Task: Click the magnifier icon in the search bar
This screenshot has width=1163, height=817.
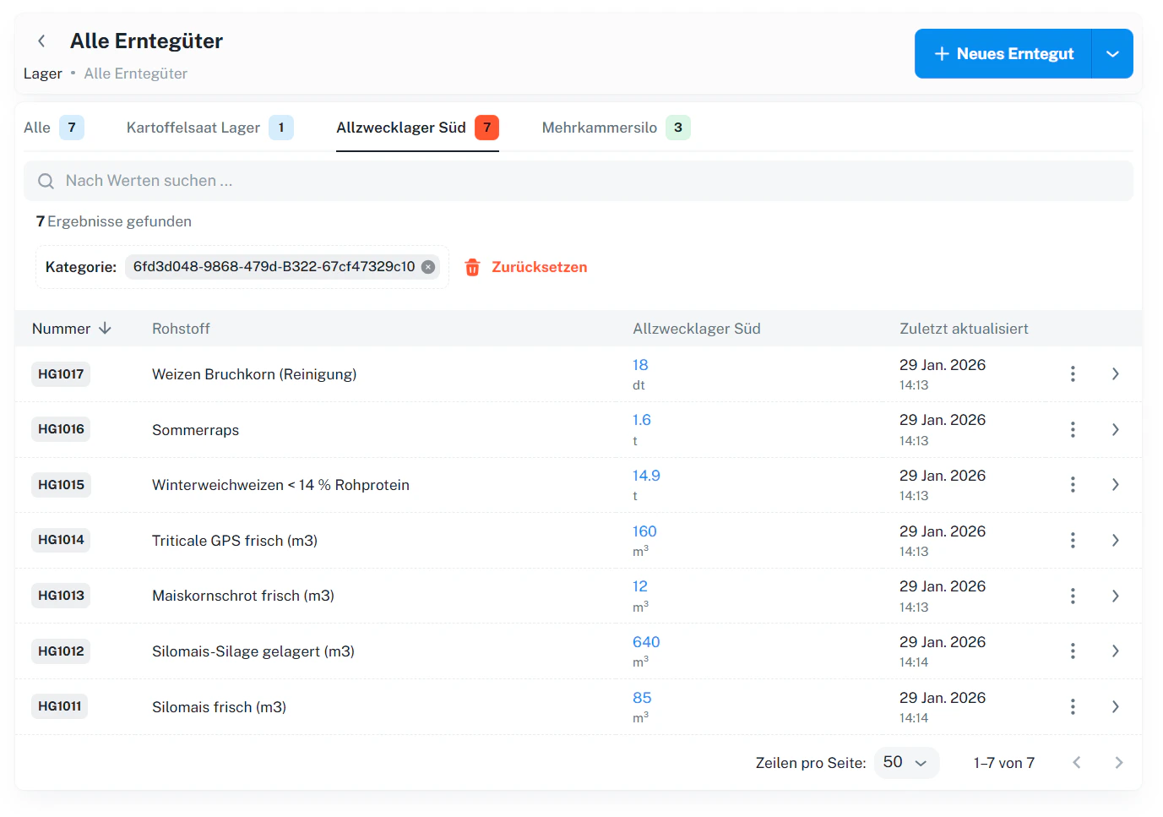Action: tap(46, 181)
